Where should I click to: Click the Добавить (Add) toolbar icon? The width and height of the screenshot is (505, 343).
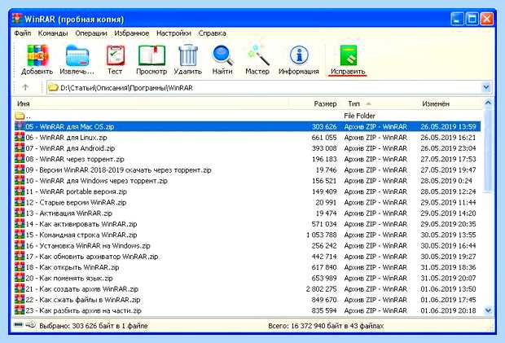click(x=37, y=55)
